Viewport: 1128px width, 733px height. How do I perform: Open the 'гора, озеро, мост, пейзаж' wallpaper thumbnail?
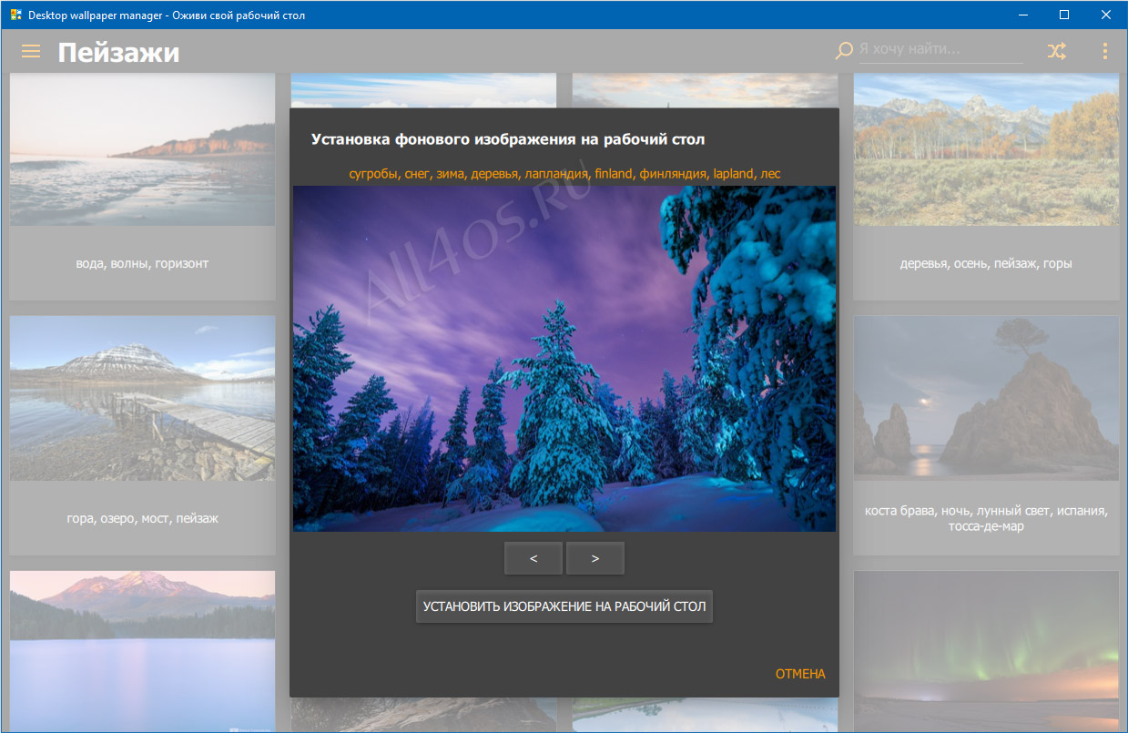(x=143, y=398)
